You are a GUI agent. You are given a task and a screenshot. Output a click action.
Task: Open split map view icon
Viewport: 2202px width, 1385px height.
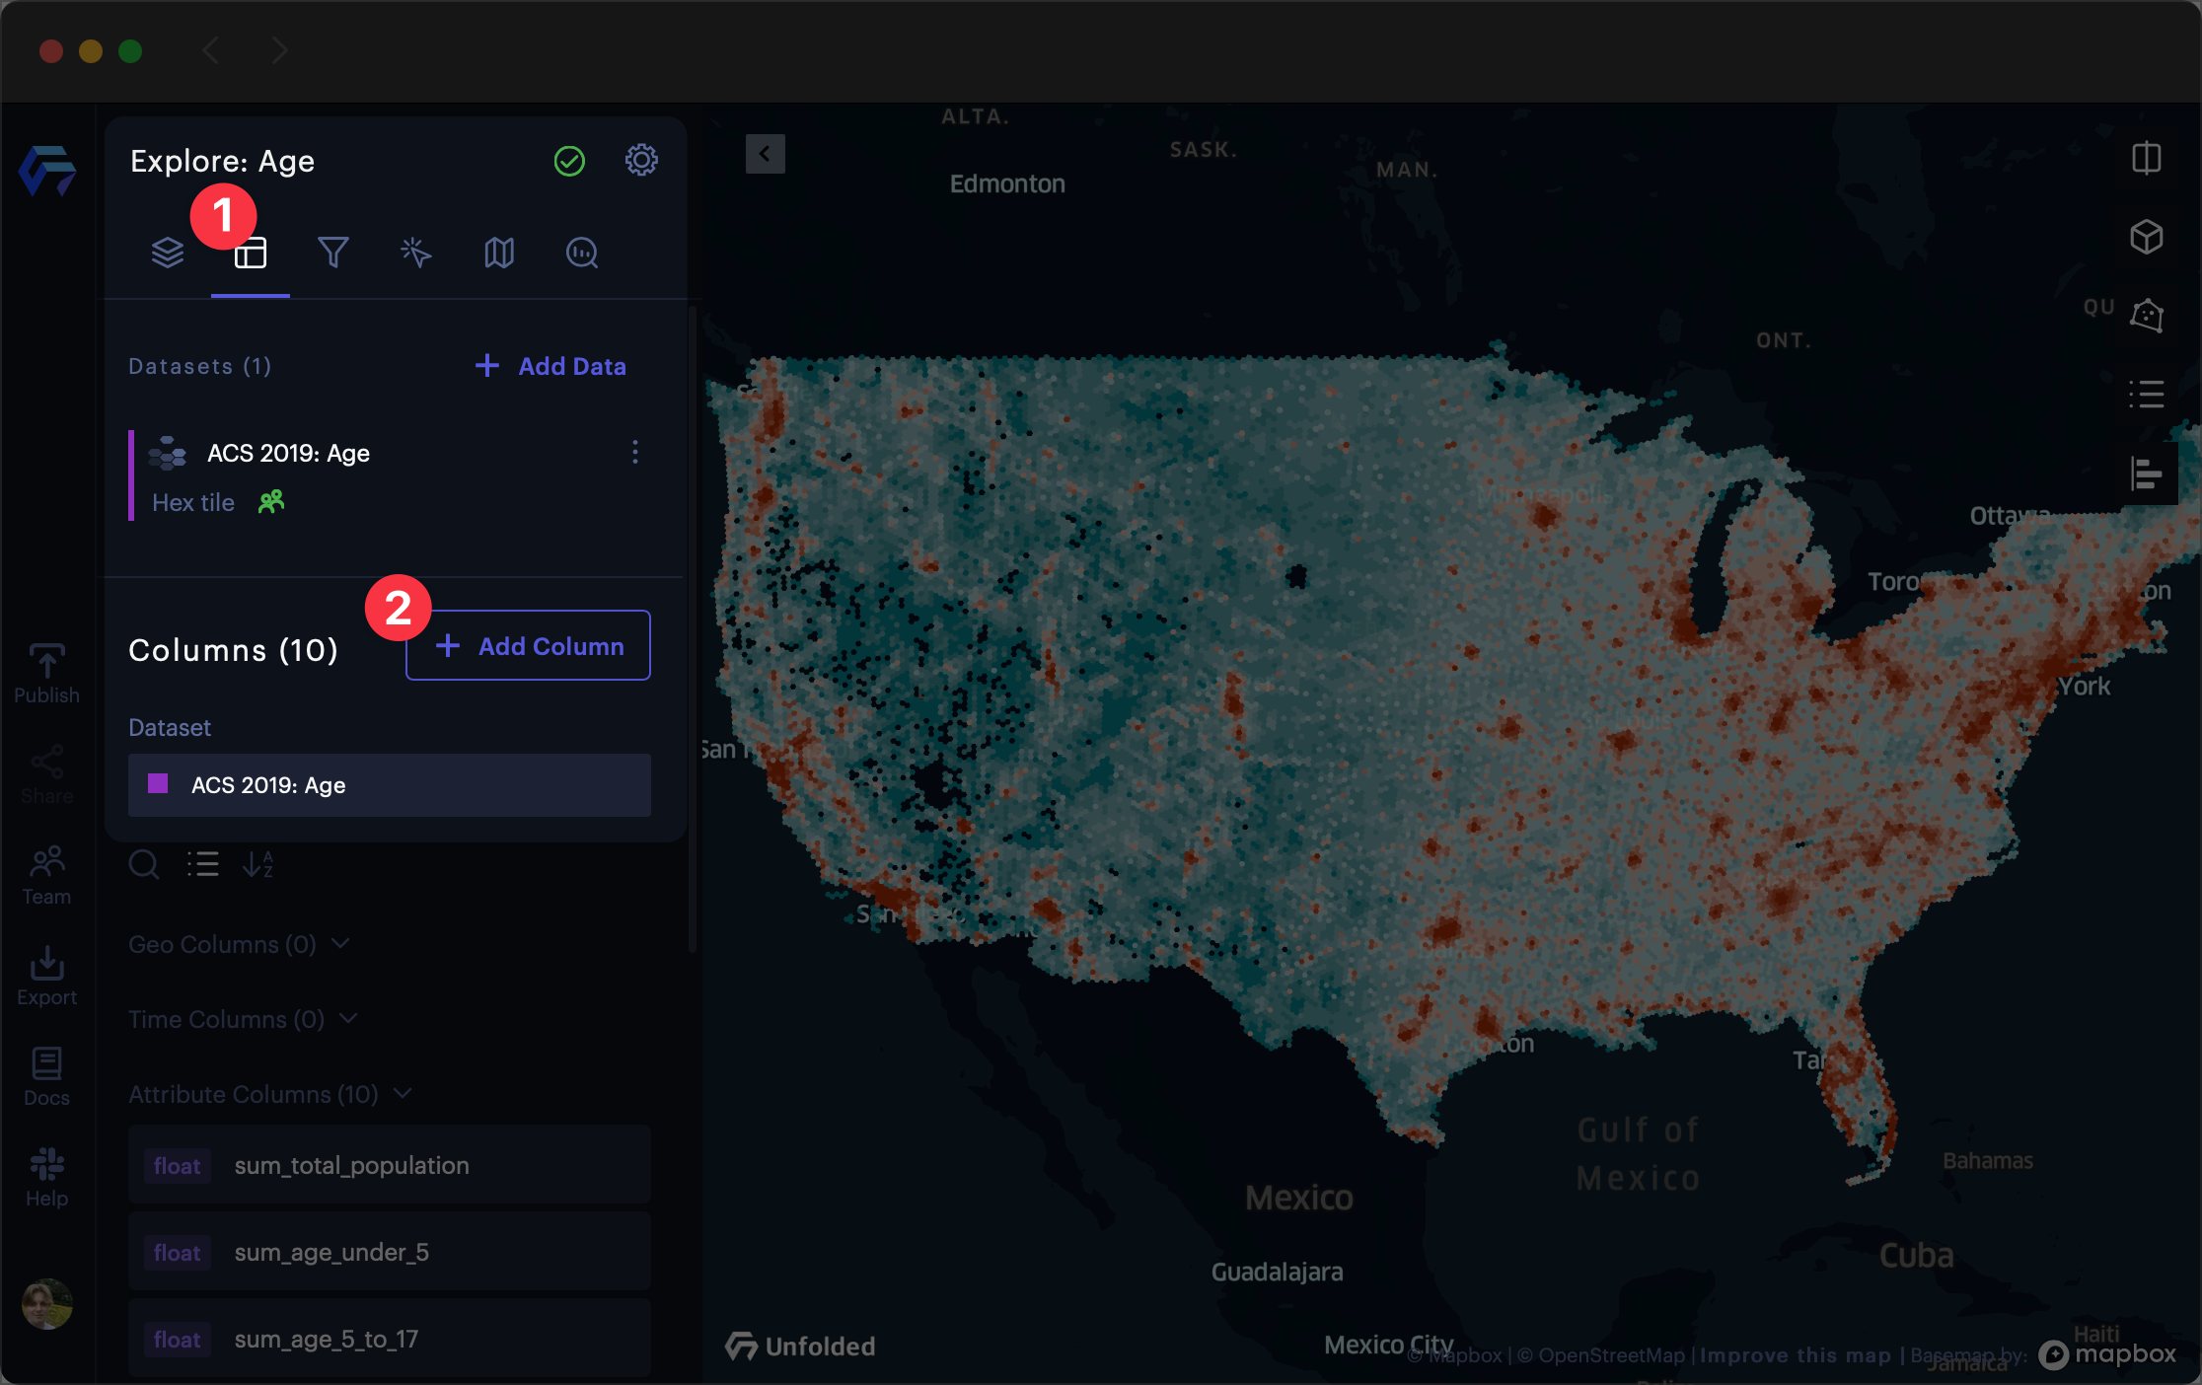[2147, 158]
